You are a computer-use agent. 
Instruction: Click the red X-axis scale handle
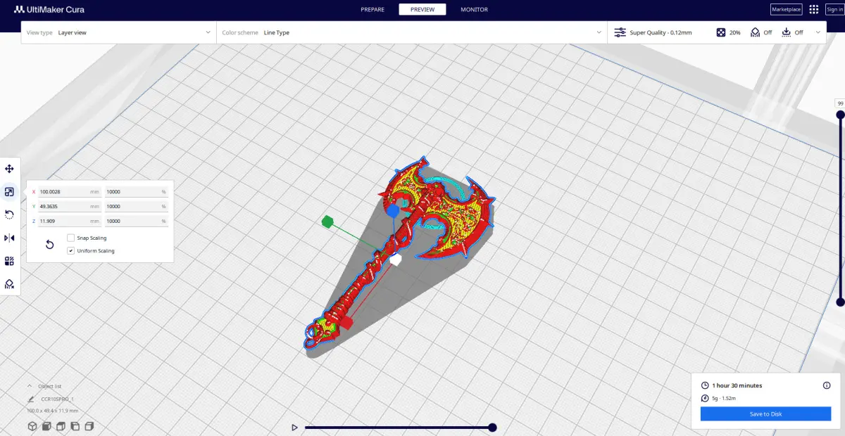pos(346,323)
